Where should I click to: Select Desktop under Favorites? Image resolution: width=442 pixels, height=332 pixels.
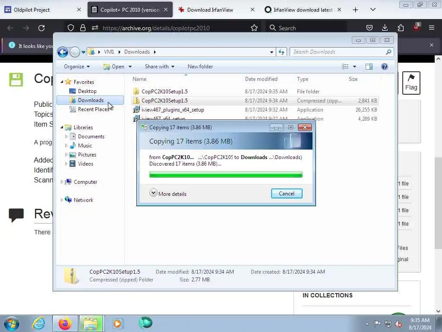[x=87, y=91]
